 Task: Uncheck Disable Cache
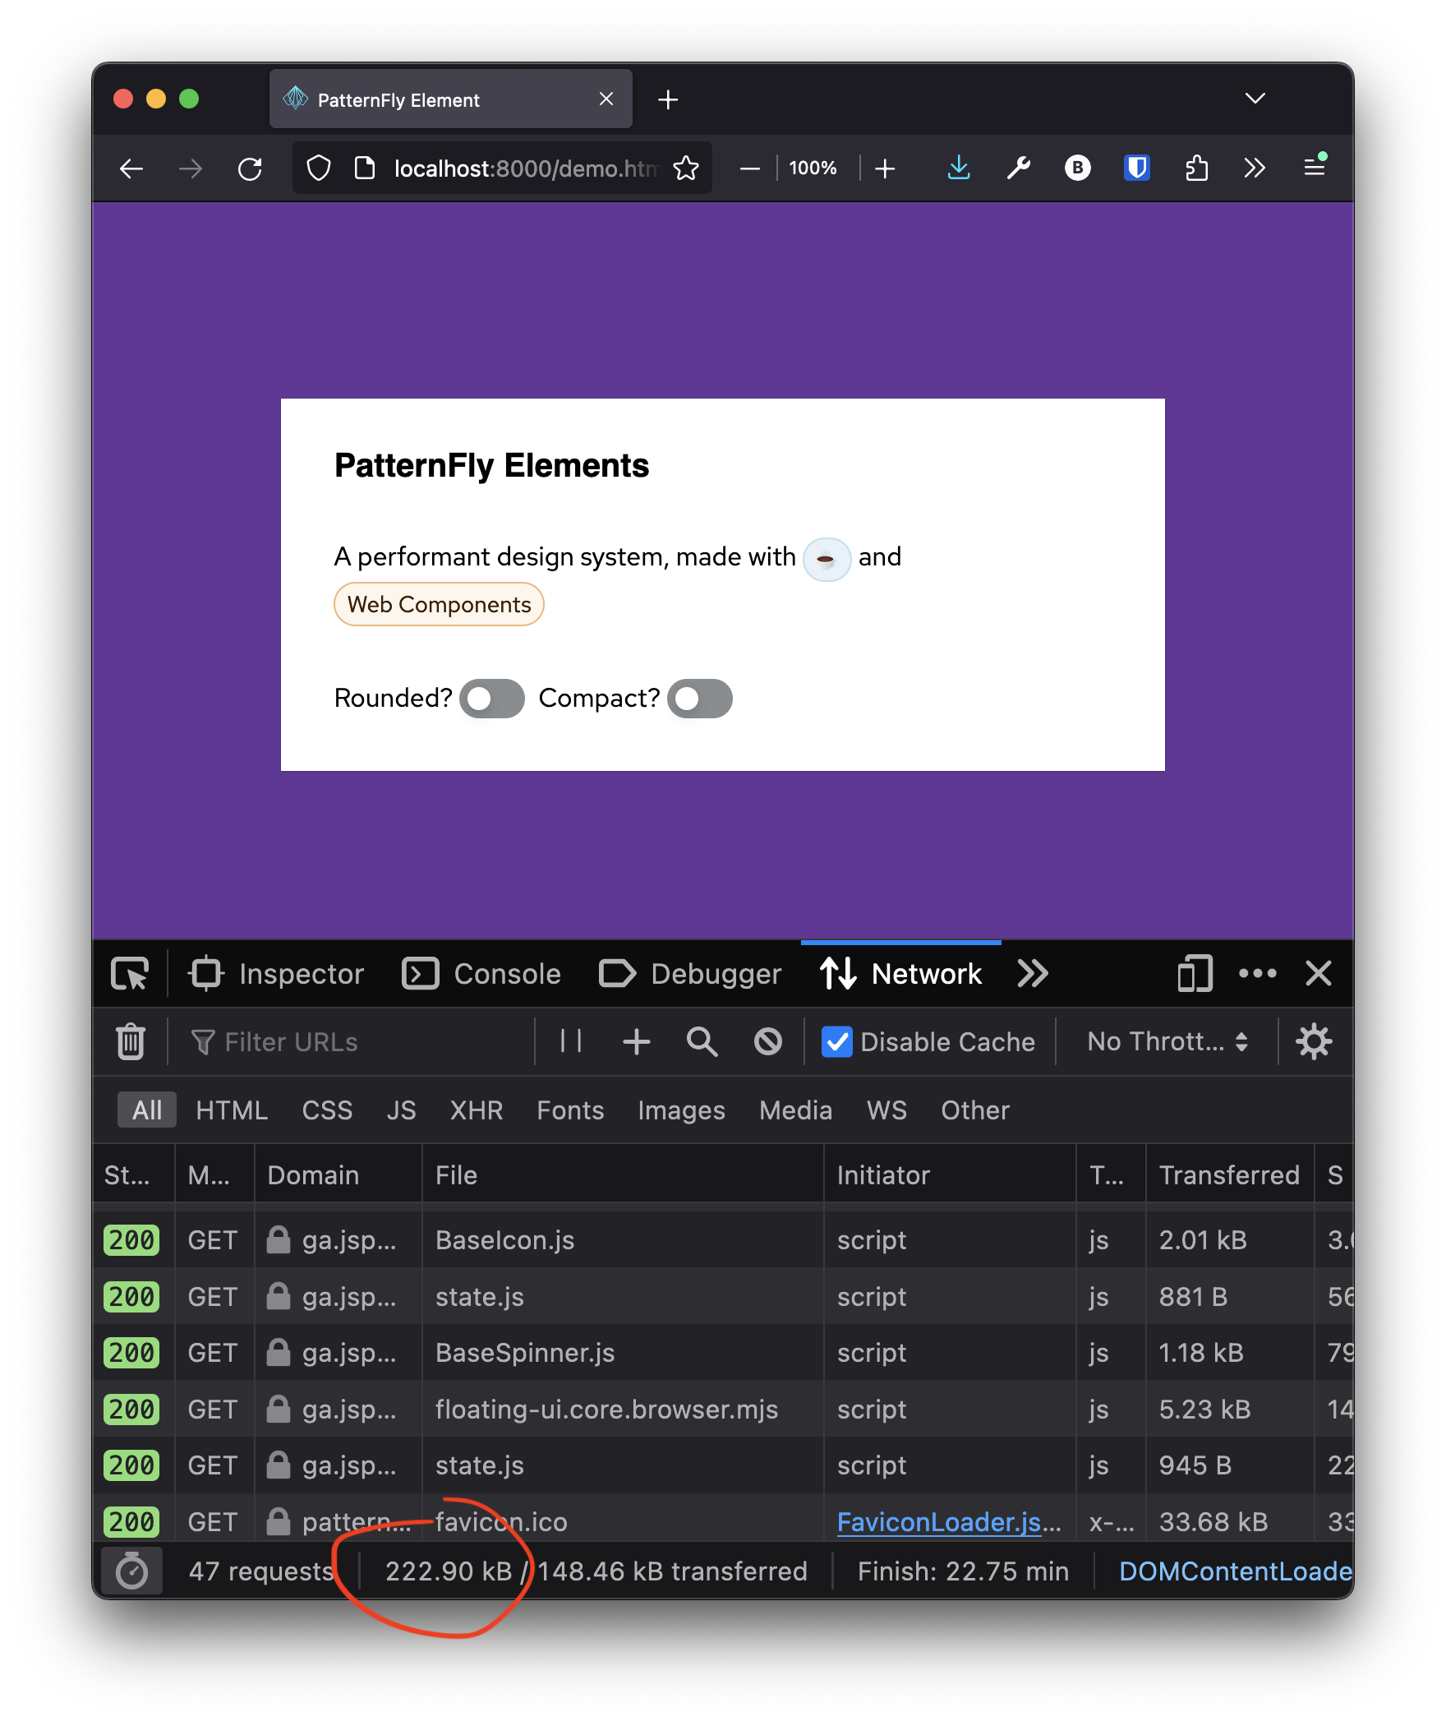coord(836,1041)
